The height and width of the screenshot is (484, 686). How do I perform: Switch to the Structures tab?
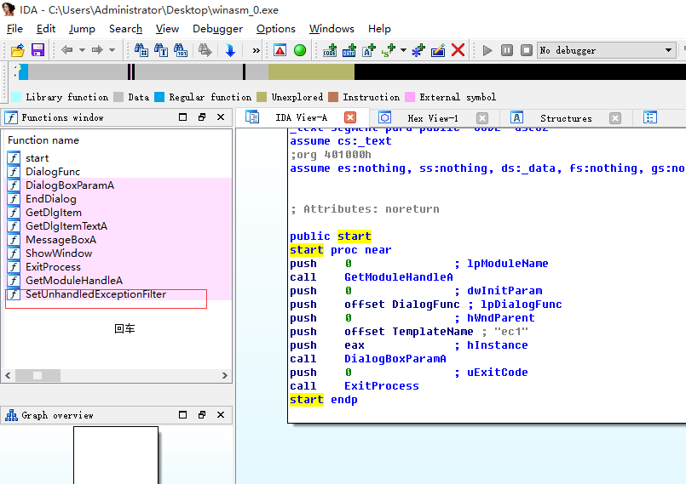coord(565,118)
